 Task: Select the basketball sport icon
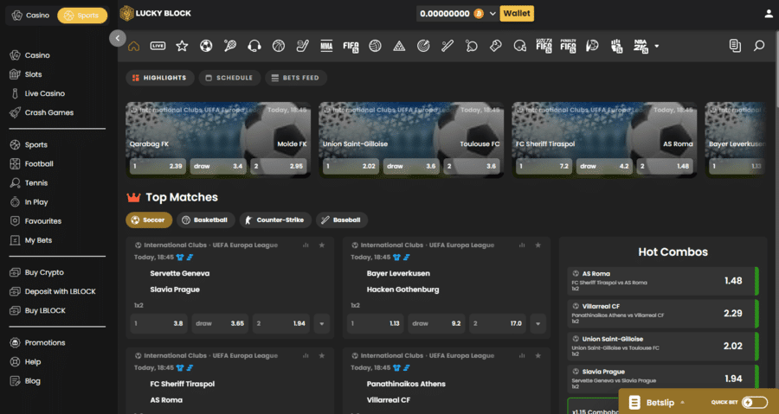click(x=278, y=46)
